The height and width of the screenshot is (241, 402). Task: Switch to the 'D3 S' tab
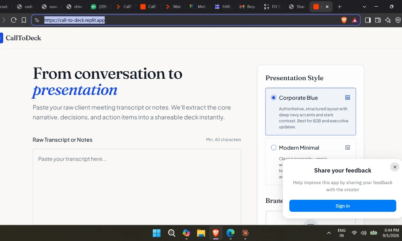pos(272,7)
